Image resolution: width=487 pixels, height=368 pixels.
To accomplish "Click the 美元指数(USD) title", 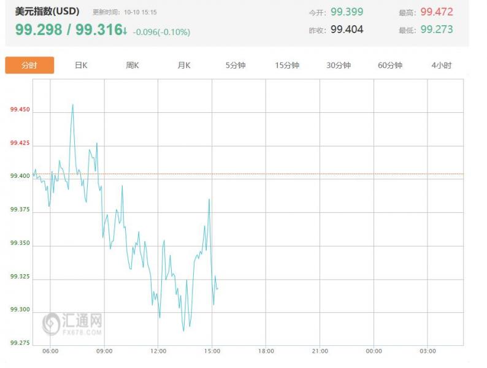I will [47, 12].
